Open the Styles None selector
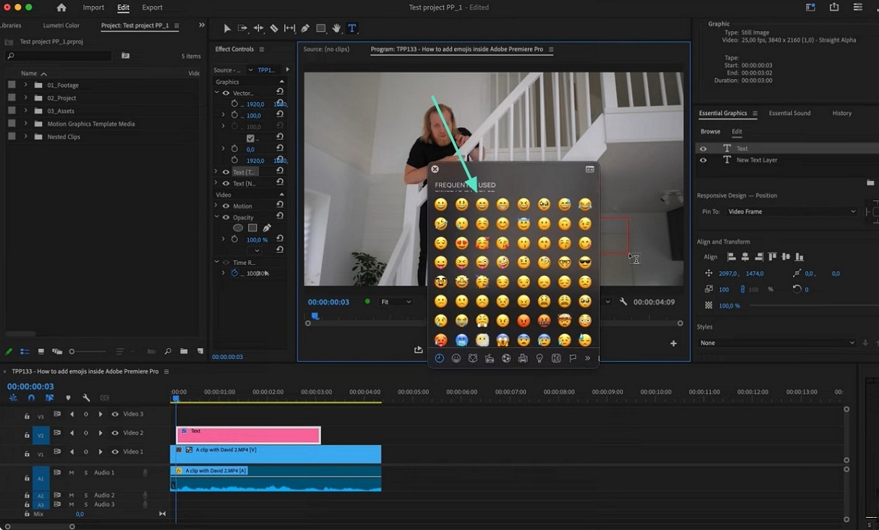 coord(776,343)
